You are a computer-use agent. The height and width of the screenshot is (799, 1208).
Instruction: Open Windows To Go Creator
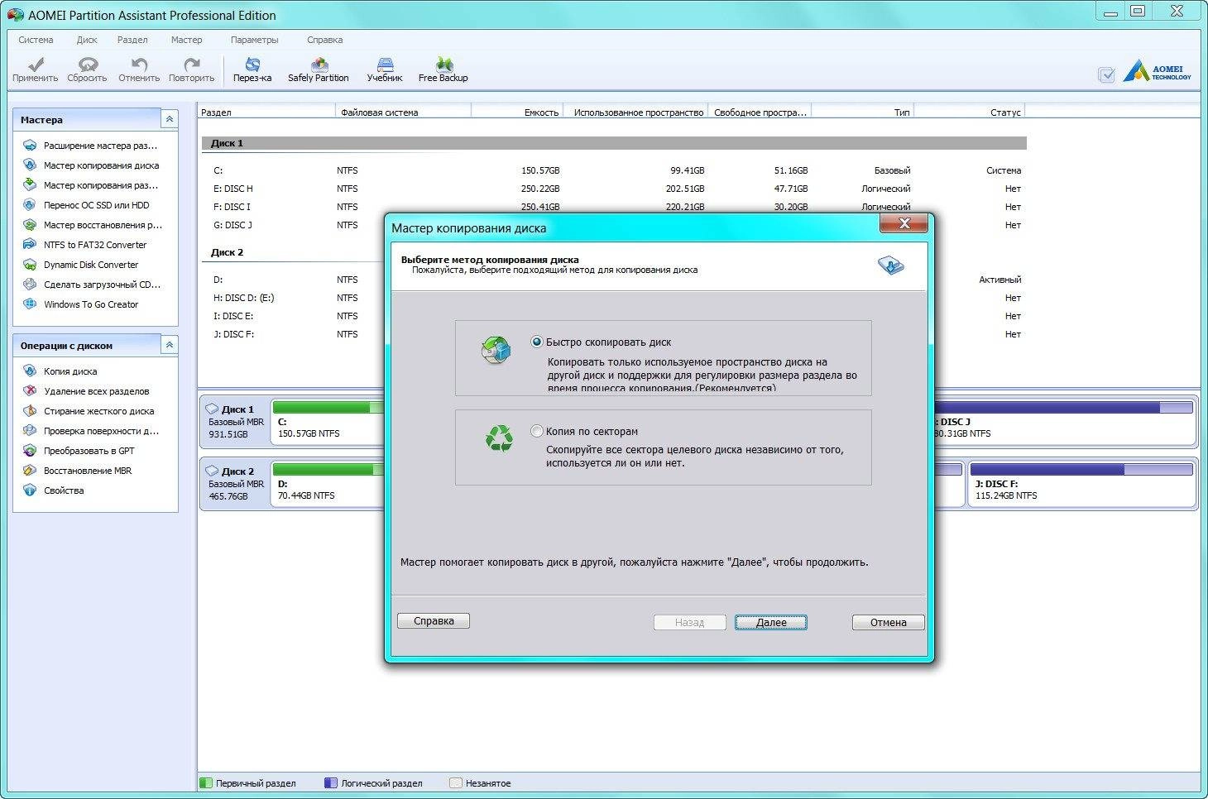click(91, 304)
